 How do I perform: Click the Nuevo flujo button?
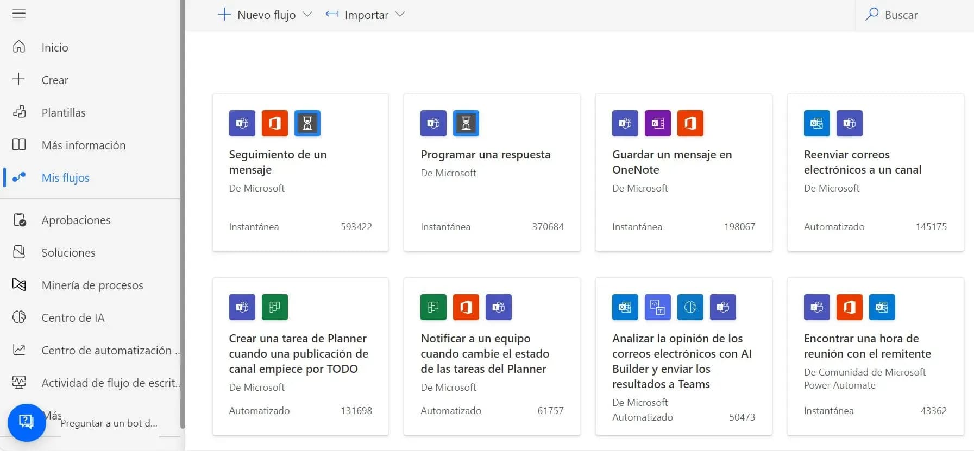(x=265, y=15)
